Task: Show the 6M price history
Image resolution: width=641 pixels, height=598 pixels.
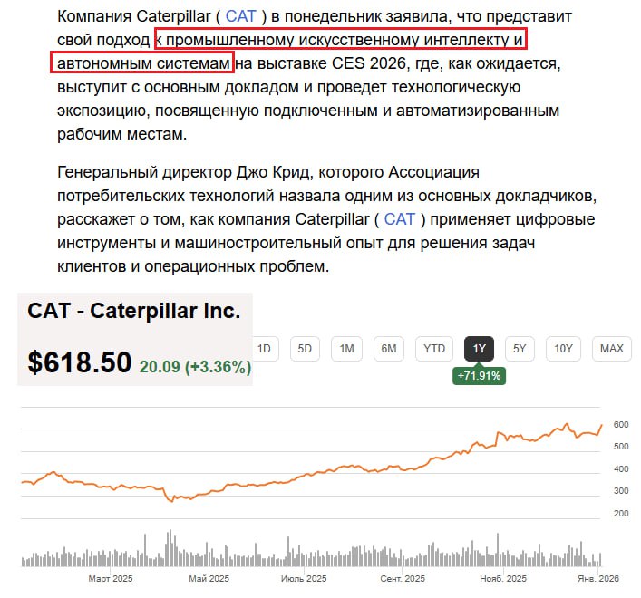Action: tap(389, 349)
